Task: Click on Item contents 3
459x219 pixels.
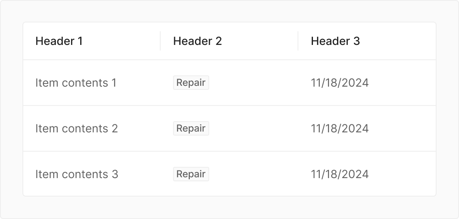Action: (x=77, y=174)
